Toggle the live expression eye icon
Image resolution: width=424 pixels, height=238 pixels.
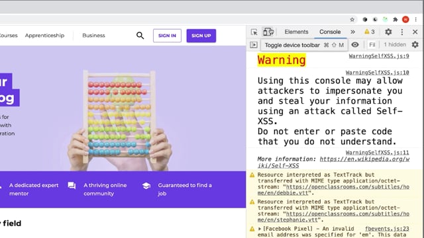355,45
